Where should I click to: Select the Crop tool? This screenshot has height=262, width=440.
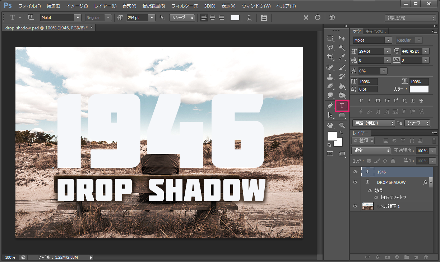click(x=330, y=57)
